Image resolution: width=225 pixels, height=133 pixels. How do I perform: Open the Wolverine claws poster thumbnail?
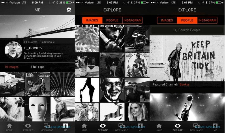[112, 39]
